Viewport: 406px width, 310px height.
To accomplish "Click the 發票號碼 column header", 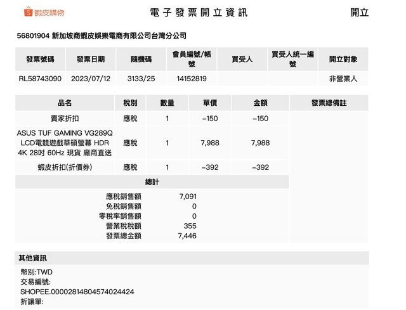I will point(40,60).
